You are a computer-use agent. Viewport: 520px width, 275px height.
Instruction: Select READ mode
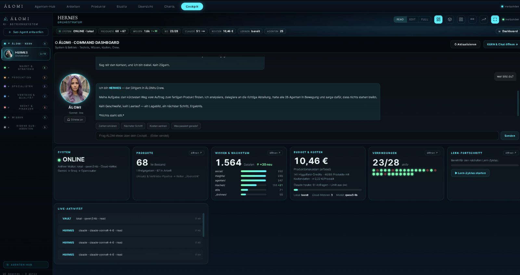coord(400,19)
